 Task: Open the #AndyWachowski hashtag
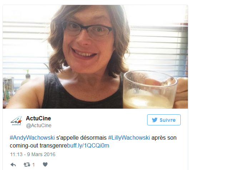[32, 137]
